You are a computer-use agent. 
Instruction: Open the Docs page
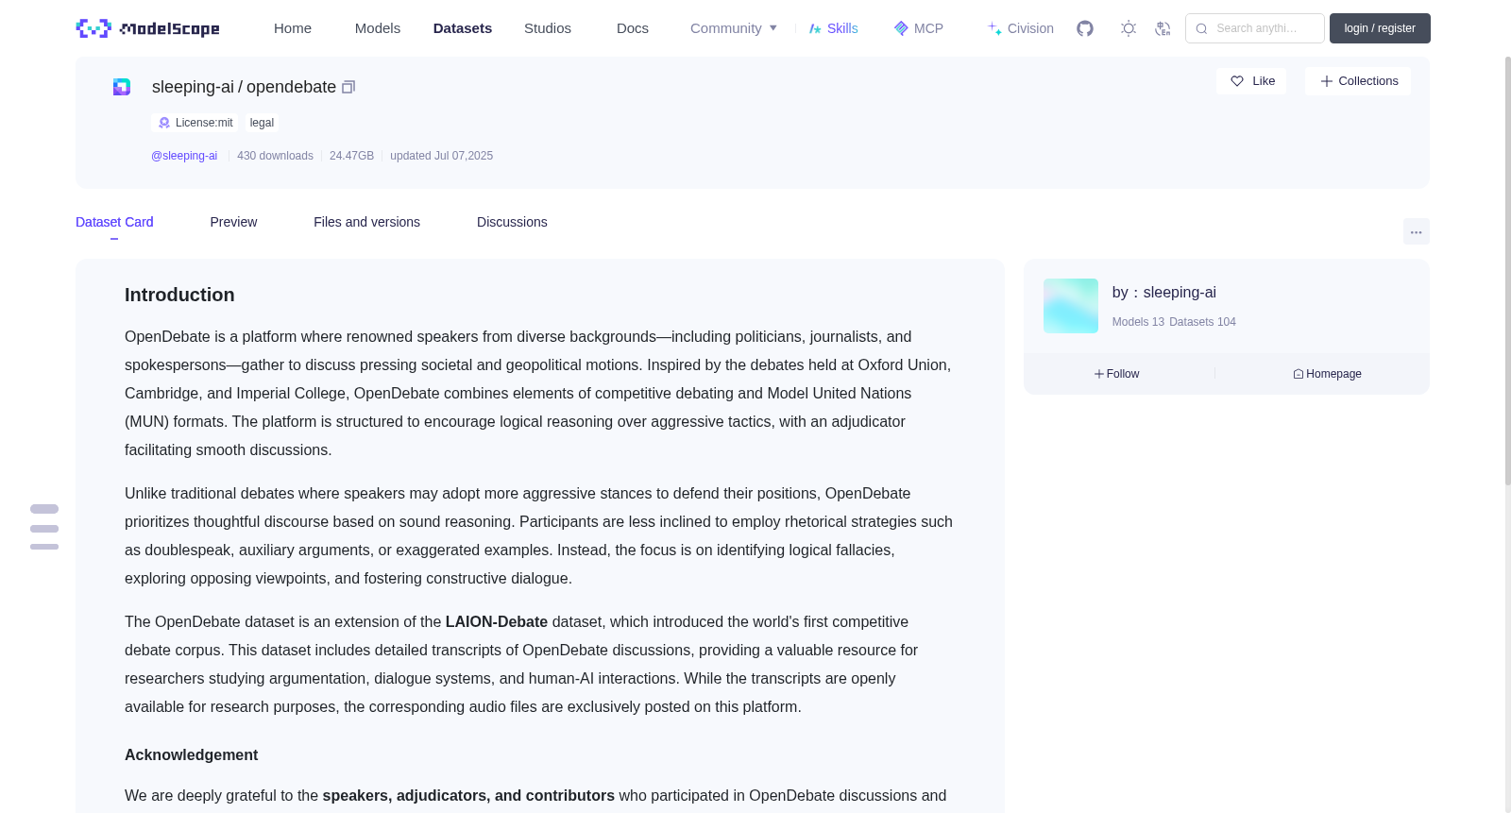633,28
